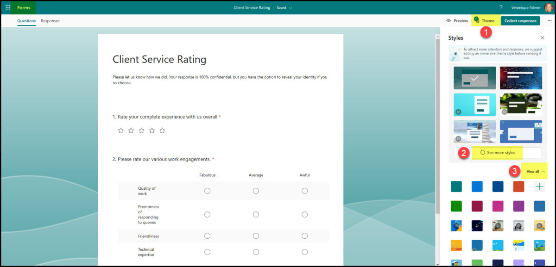Collapse the View all styles section
The image size is (556, 267).
coord(534,171)
